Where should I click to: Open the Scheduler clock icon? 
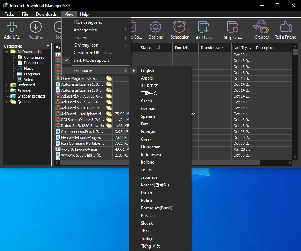(179, 27)
